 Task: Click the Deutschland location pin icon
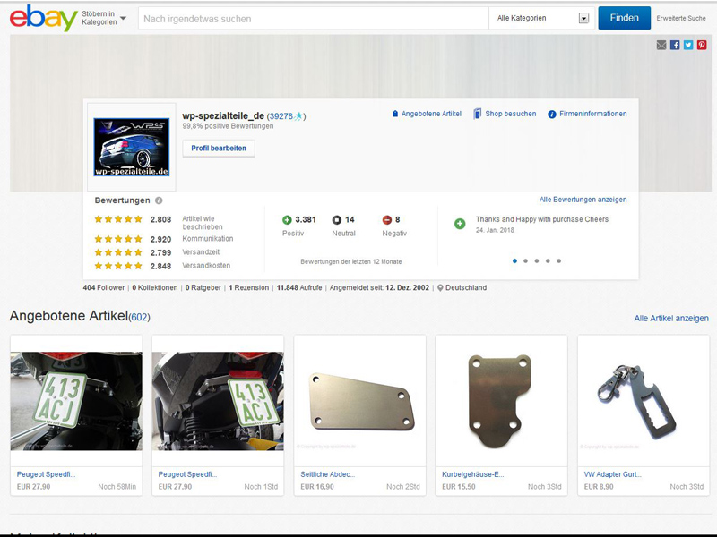tap(440, 288)
